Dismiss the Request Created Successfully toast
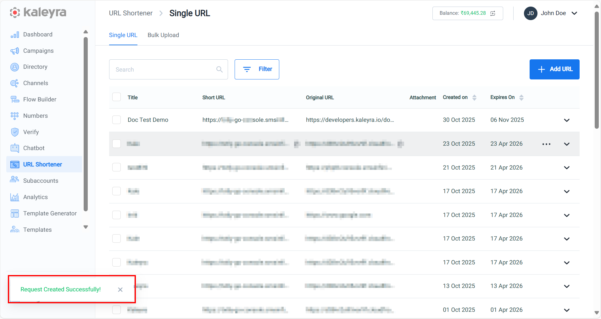The image size is (601, 319). pyautogui.click(x=120, y=290)
